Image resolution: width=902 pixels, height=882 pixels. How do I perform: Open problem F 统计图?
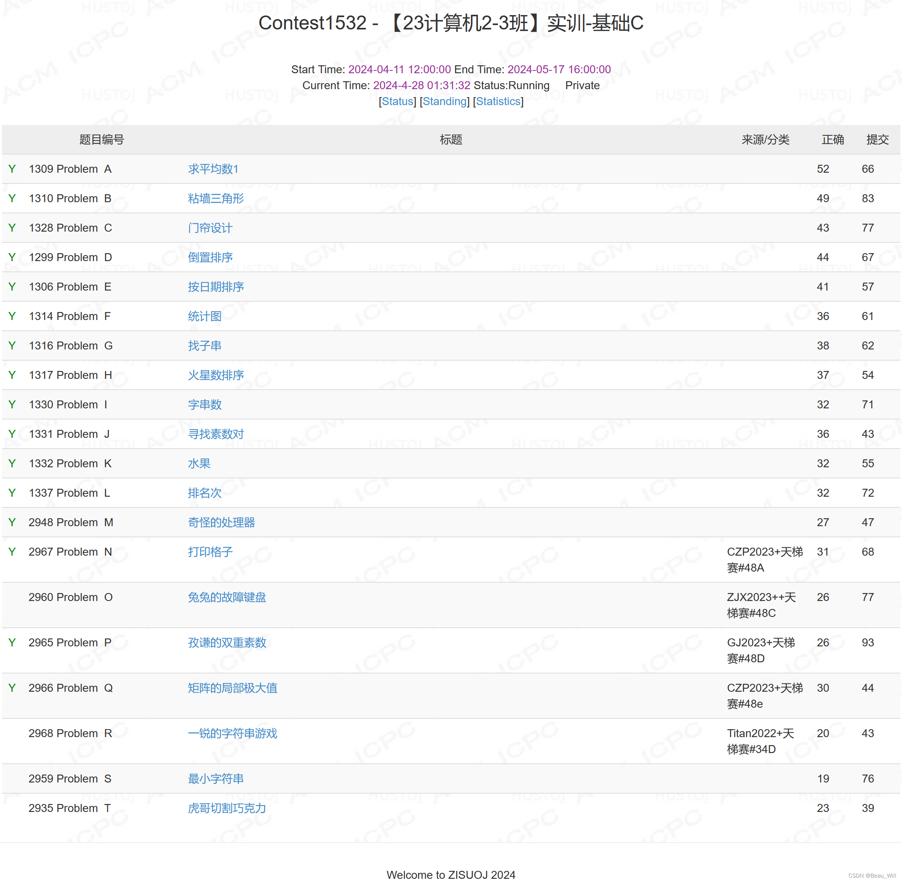coord(204,316)
